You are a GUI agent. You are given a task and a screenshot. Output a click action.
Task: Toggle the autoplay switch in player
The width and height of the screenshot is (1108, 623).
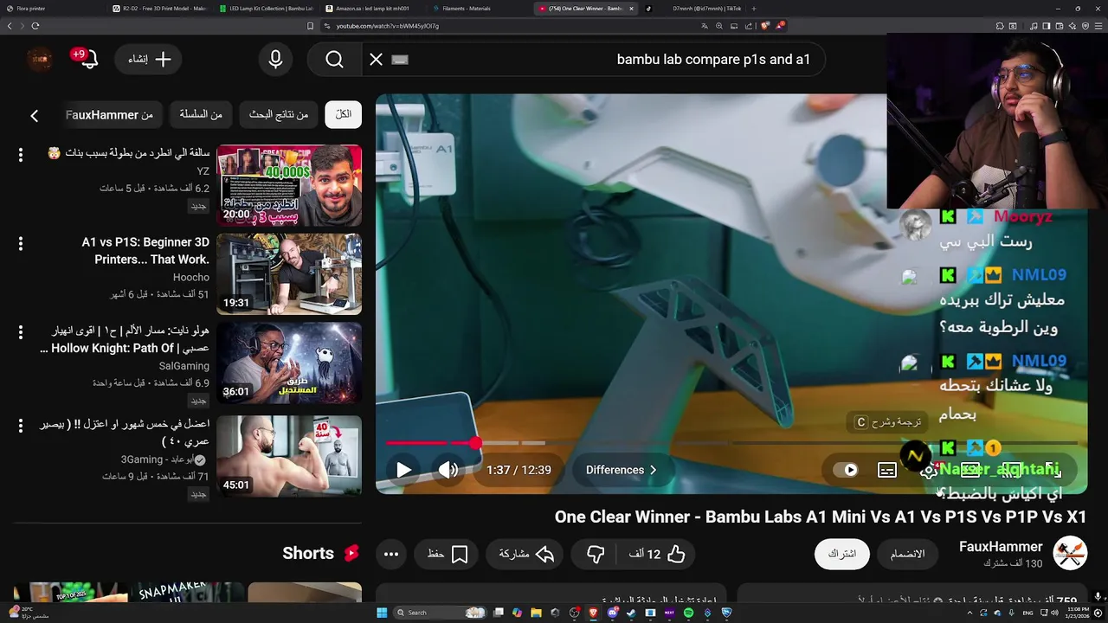tap(846, 470)
